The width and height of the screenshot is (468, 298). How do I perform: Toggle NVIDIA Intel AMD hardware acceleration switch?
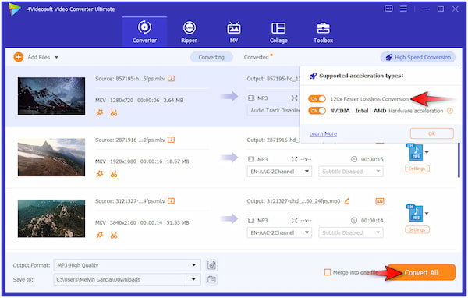(x=317, y=111)
